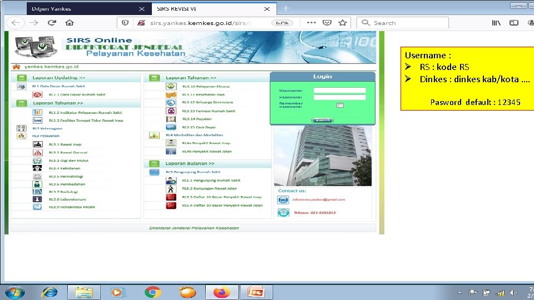Launch Google Chrome from the taskbar
Image resolution: width=534 pixels, height=300 pixels.
pos(152,293)
